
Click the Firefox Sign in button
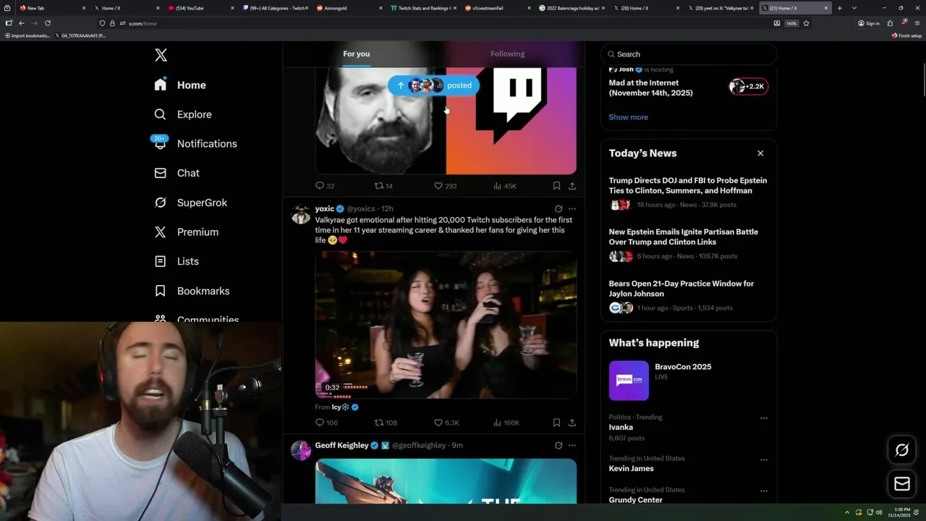point(869,23)
